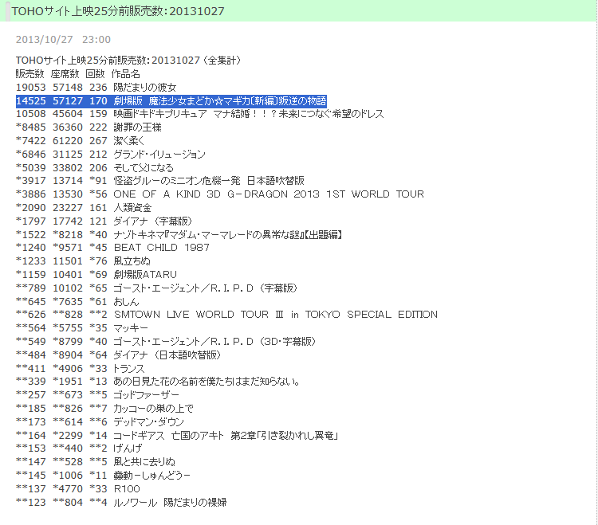Select the row for グランド・イリュージョン

(x=111, y=155)
